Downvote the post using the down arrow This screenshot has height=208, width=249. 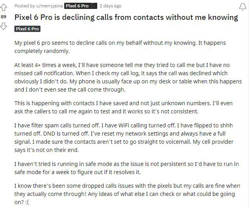pyautogui.click(x=4, y=26)
